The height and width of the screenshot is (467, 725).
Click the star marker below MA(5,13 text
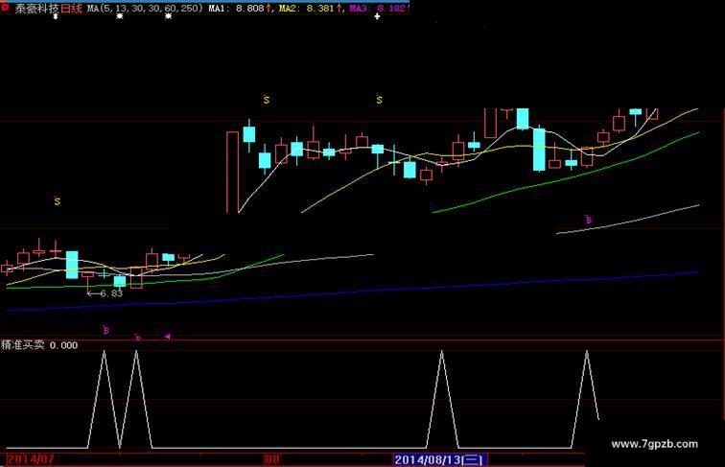120,16
